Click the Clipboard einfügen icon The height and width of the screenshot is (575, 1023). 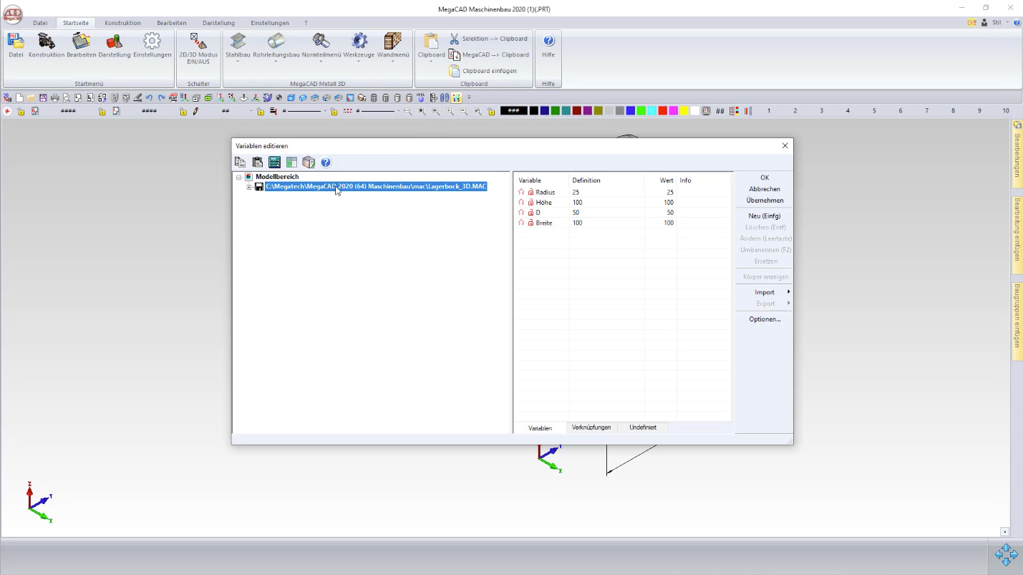454,71
